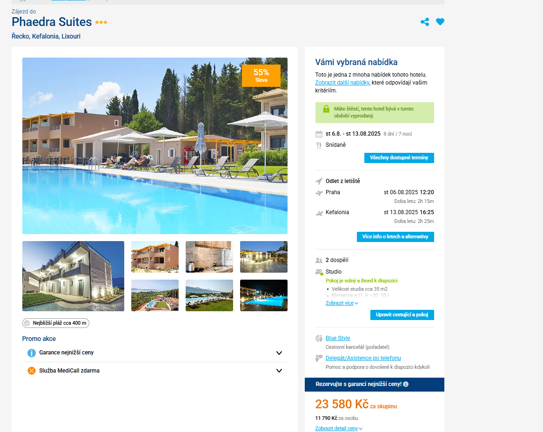Click the share icon next to hotel title
The image size is (543, 432).
[x=425, y=22]
